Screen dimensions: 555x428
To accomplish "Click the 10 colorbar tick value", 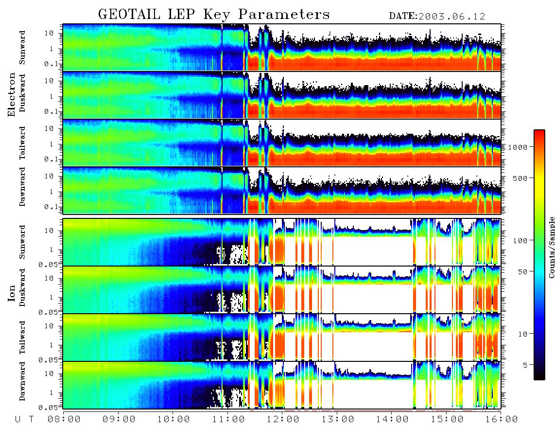I will (523, 334).
